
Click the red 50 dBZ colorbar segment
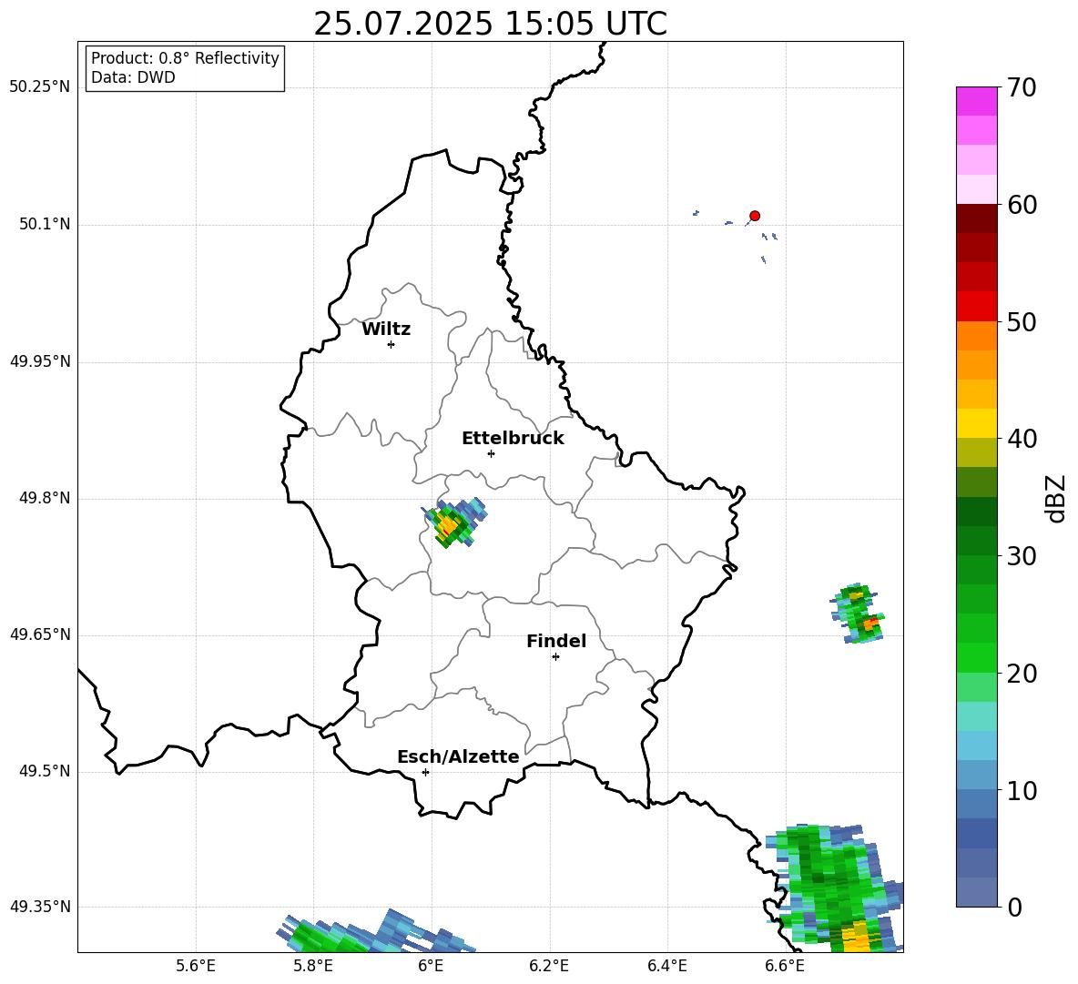(976, 306)
